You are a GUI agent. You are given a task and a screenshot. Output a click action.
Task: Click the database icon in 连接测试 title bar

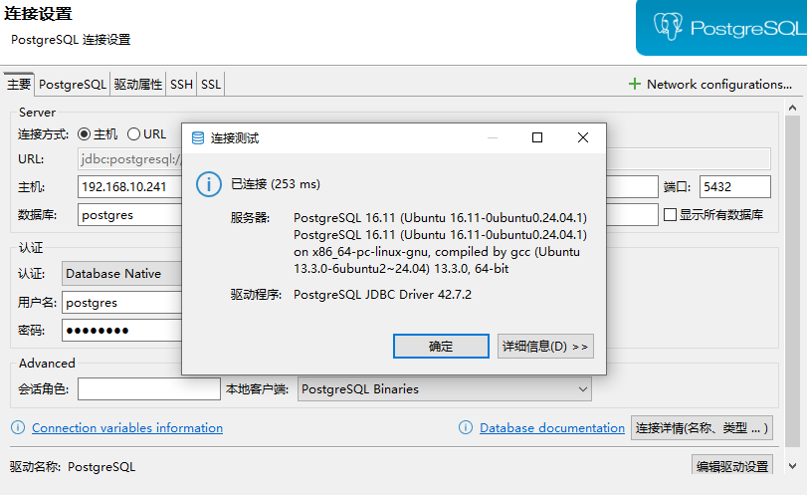[197, 138]
